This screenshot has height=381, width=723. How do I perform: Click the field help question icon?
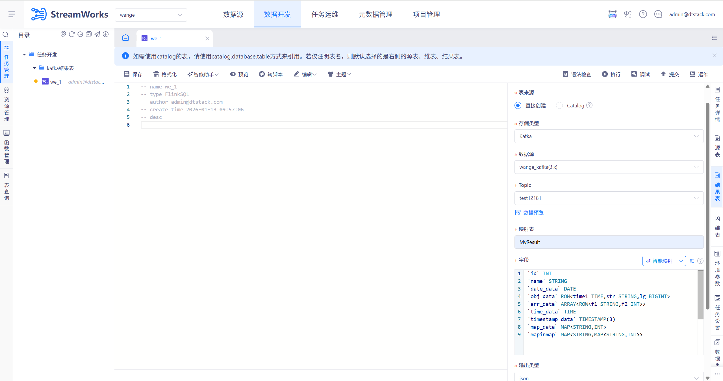pyautogui.click(x=700, y=261)
